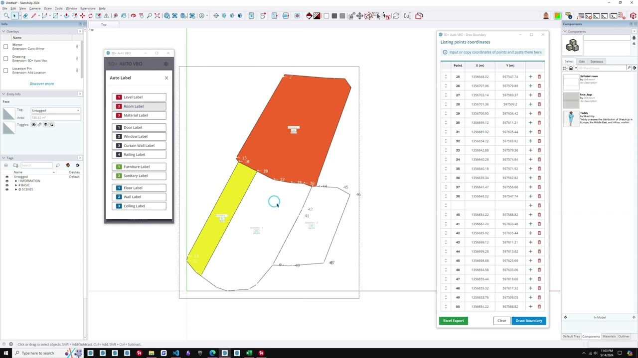Image resolution: width=638 pixels, height=358 pixels.
Task: Collapse the Entity Info panel
Action: click(x=3, y=94)
